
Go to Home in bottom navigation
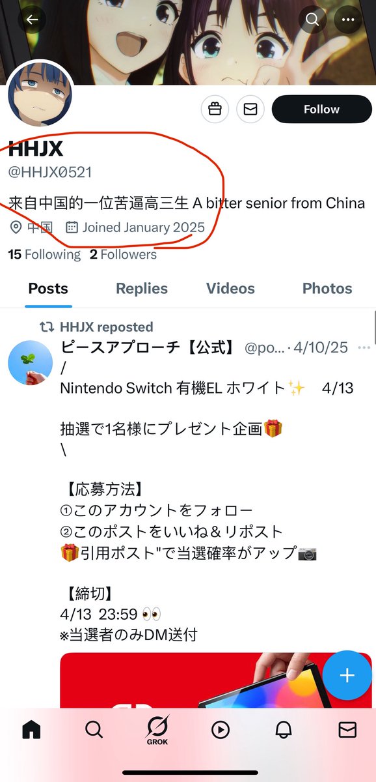(x=31, y=731)
